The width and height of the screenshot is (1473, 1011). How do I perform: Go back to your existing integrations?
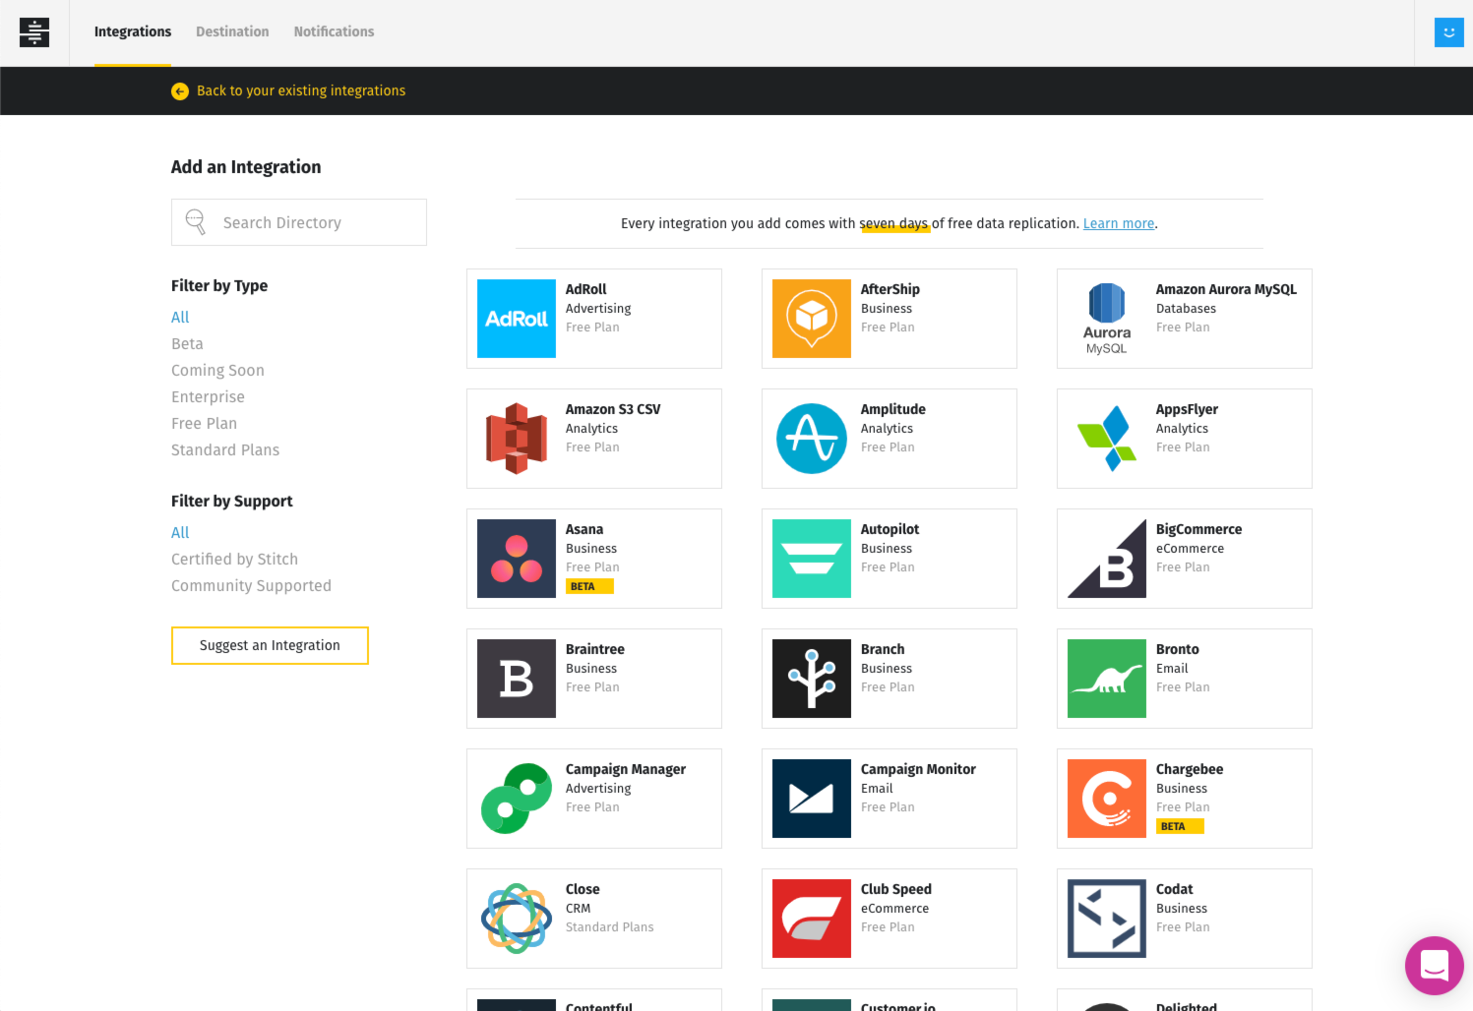tap(301, 90)
